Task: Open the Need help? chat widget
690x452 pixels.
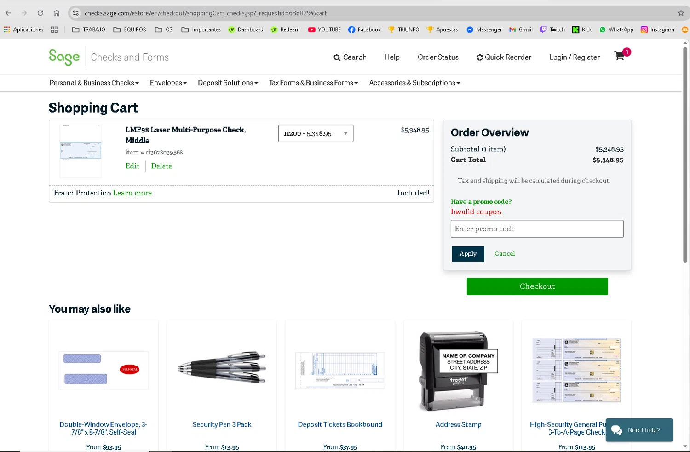Action: (x=639, y=430)
